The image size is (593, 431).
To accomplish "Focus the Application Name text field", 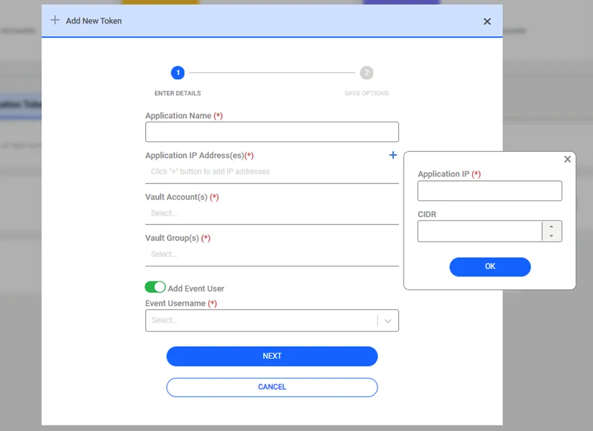I will point(272,132).
